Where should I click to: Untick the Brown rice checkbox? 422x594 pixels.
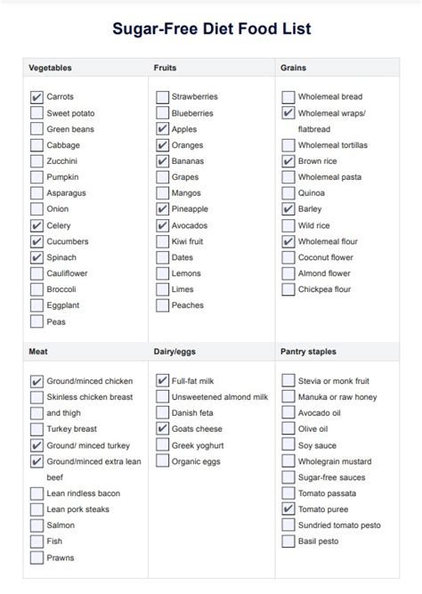click(x=288, y=161)
